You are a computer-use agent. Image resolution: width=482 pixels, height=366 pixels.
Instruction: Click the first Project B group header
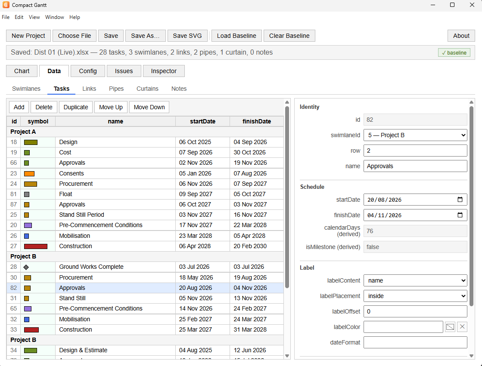(145, 256)
